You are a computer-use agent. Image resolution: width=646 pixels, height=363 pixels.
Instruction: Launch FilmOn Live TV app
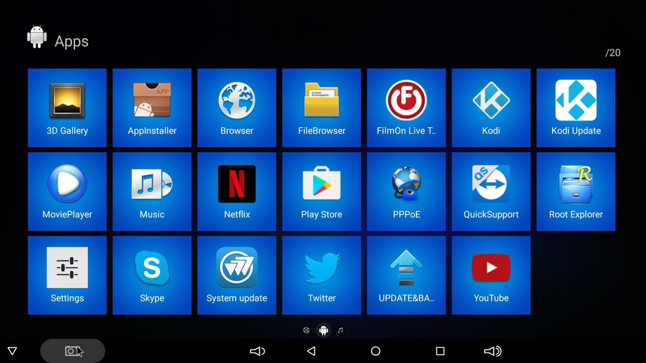pos(406,108)
